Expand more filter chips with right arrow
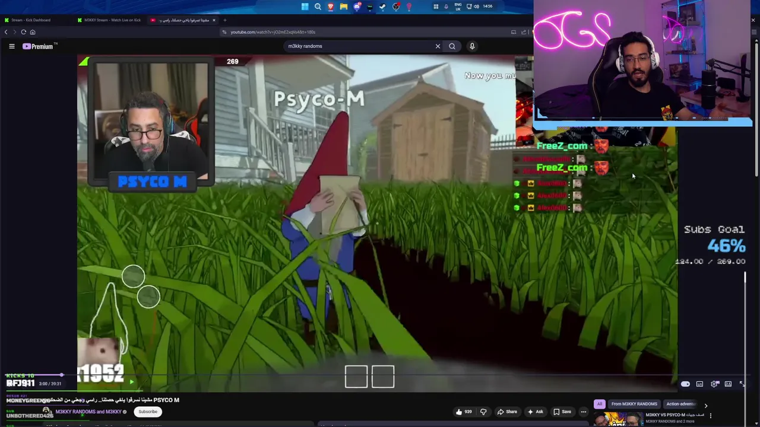This screenshot has width=760, height=427. (x=706, y=405)
